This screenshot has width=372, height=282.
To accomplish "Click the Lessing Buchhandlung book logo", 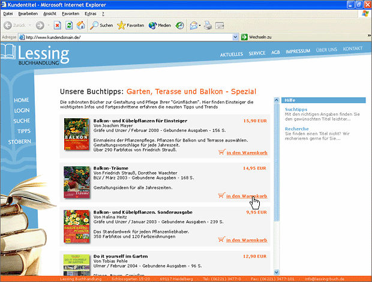I will tap(35, 55).
